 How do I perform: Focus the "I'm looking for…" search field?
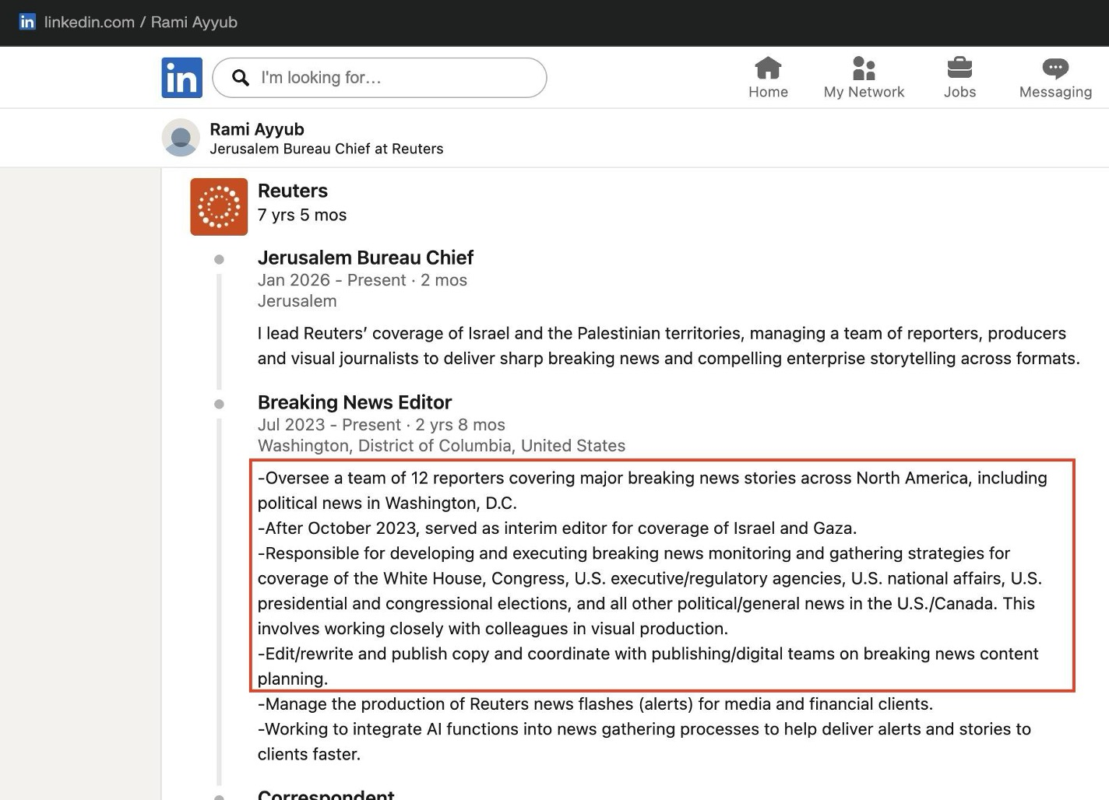(389, 78)
